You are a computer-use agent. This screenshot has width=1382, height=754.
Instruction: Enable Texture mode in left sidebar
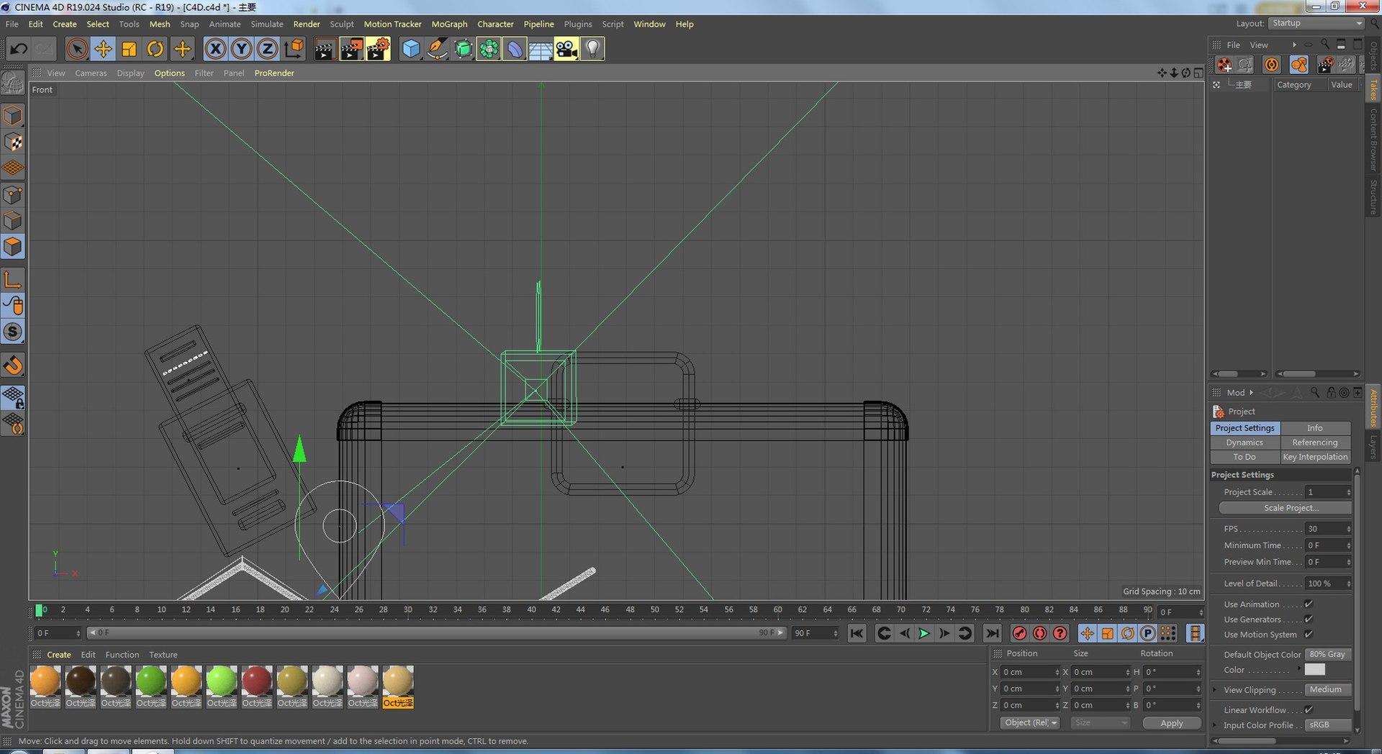13,142
